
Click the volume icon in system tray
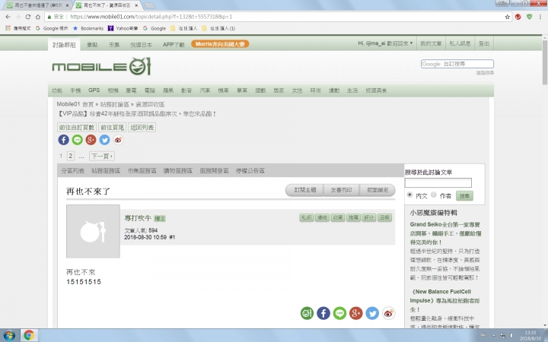[511, 335]
